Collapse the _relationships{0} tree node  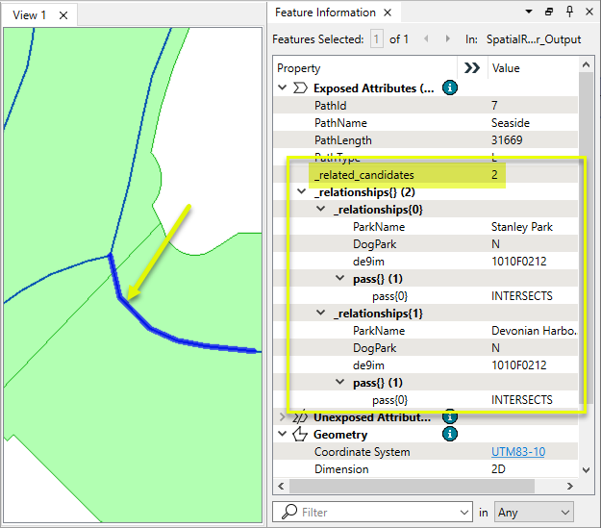[x=322, y=210]
